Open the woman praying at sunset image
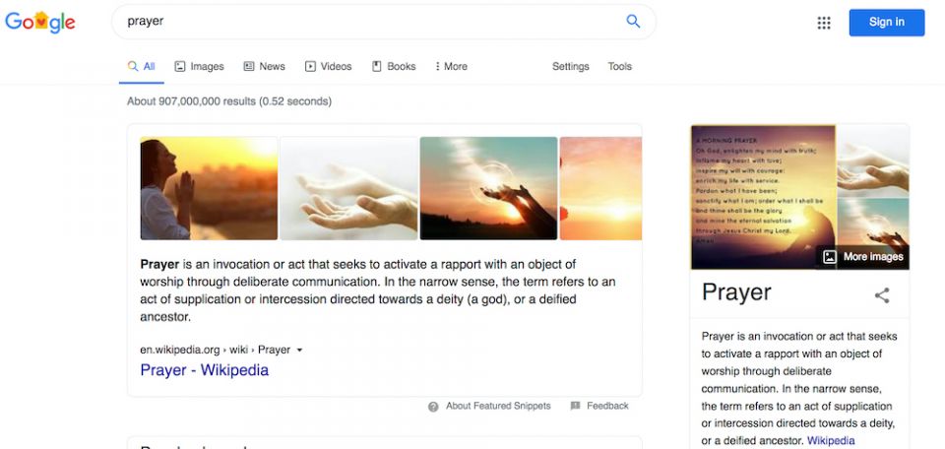Screen dimensions: 945x449 [209, 188]
